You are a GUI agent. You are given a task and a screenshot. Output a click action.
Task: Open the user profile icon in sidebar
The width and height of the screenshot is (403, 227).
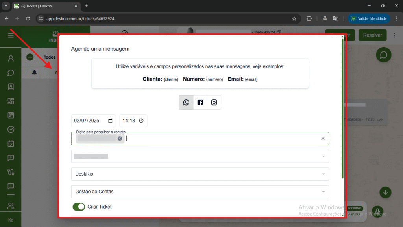(11, 59)
